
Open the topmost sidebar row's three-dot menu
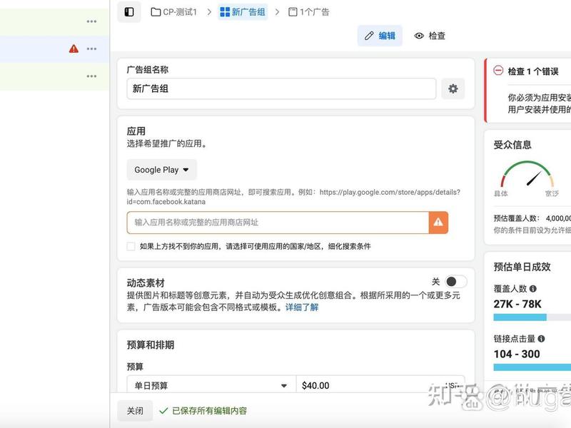(x=91, y=21)
